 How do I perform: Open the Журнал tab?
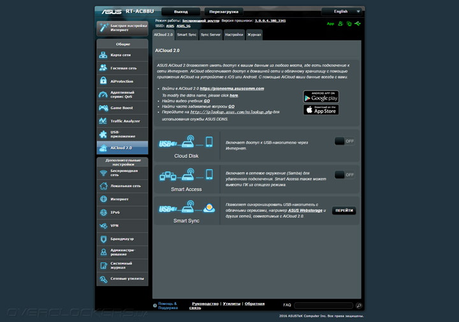click(254, 35)
